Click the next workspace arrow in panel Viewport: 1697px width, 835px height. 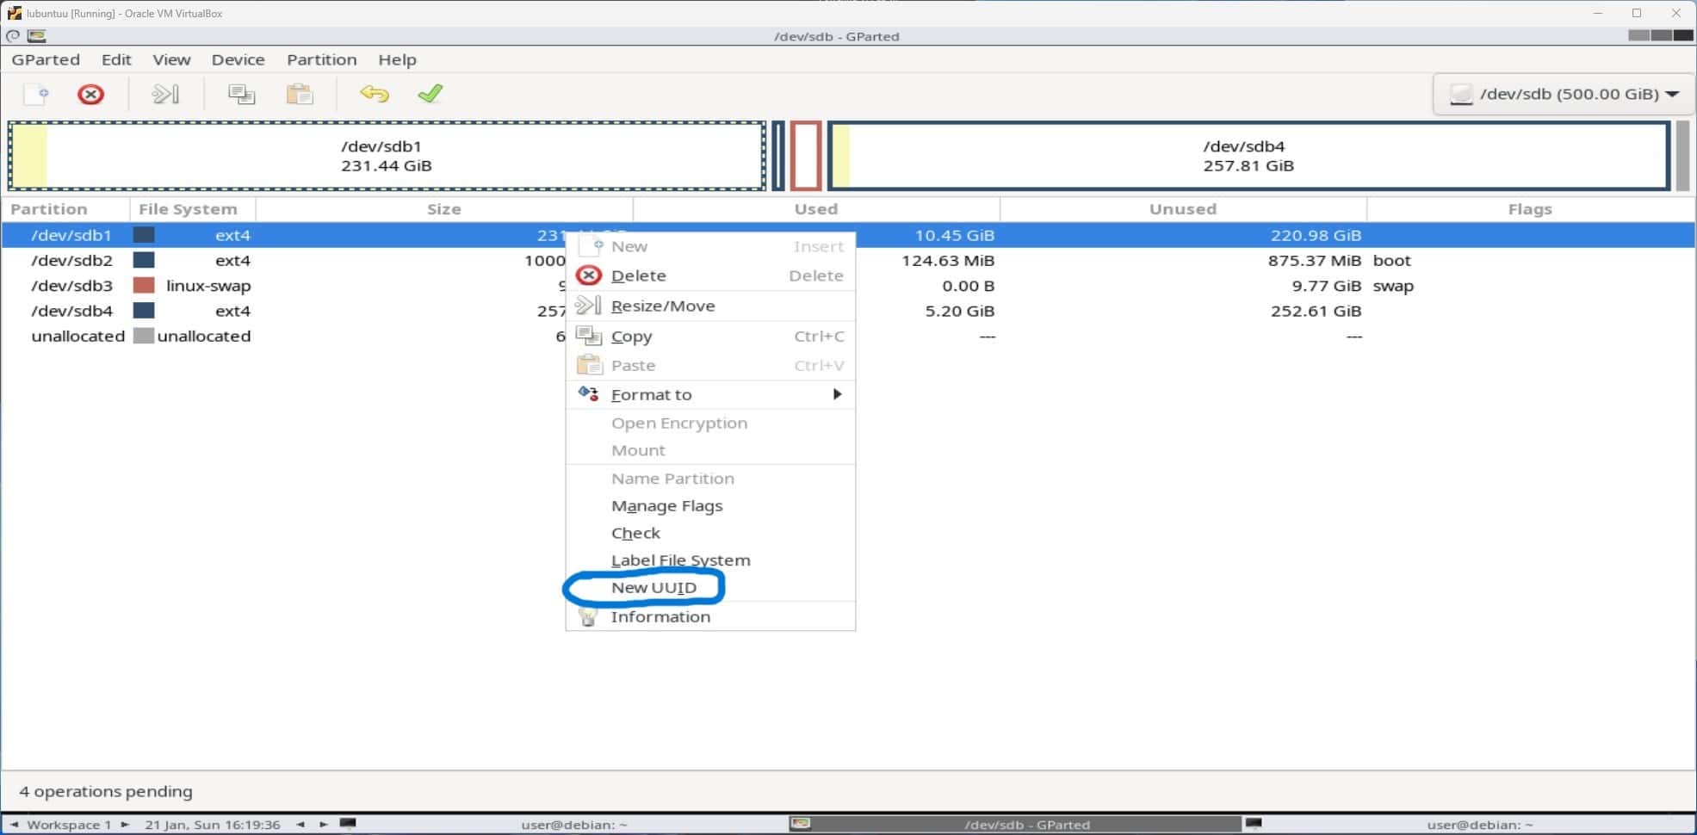pos(125,824)
